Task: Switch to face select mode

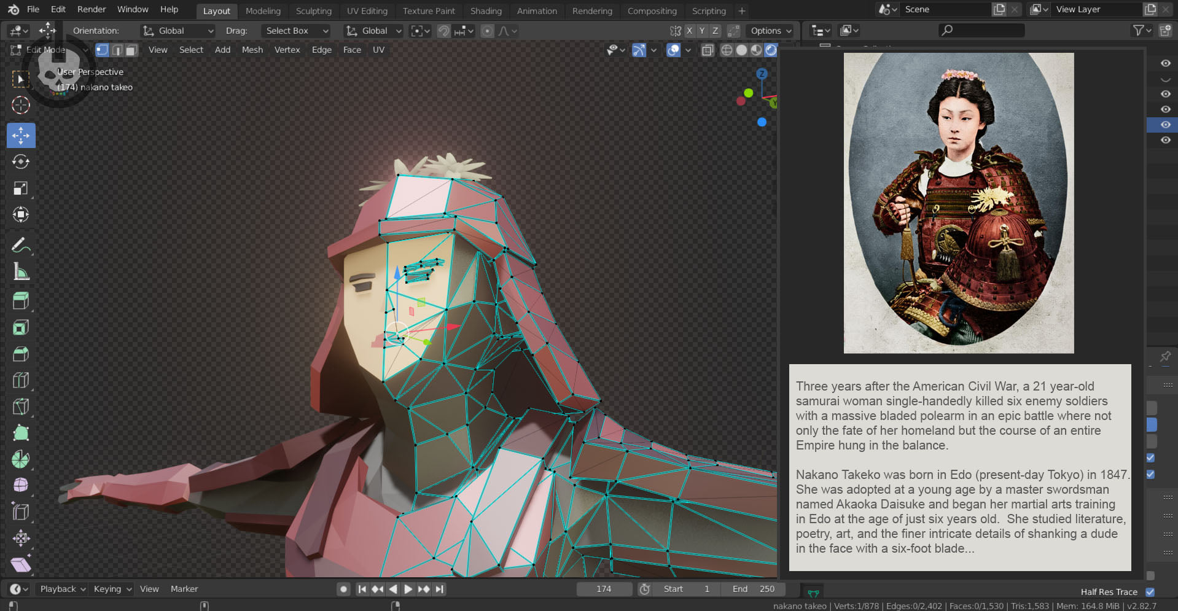Action: (x=132, y=50)
